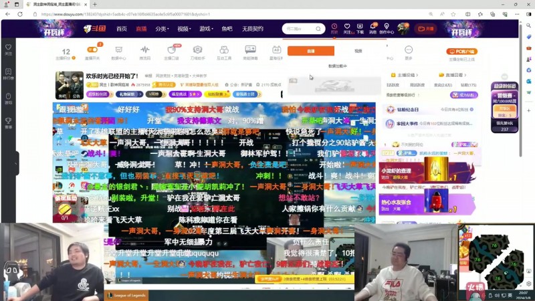Open 关注 heart icon in left sidebar

[x=8, y=49]
